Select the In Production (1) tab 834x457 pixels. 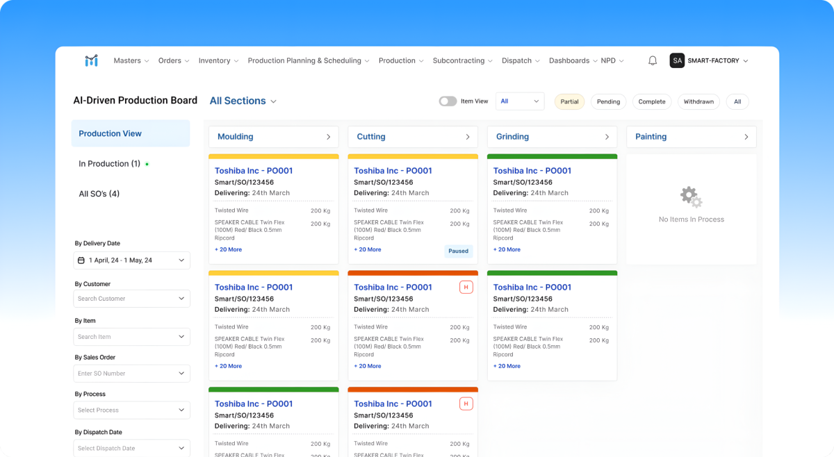110,164
